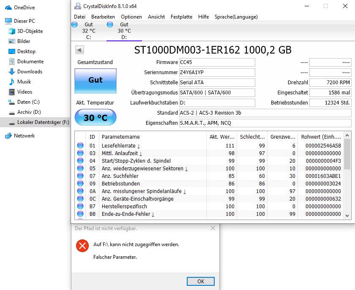Screen dimensions: 355x290
Task: Click the Desktop folder icon
Action: coord(12,51)
